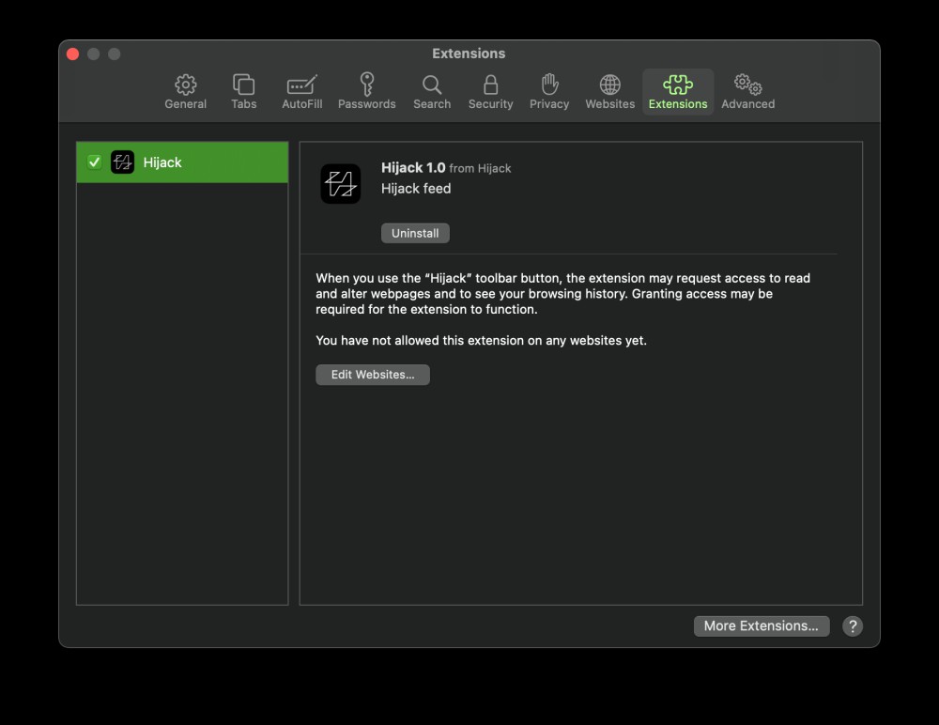Open More Extensions…
Screen dimensions: 939x725
tap(762, 626)
